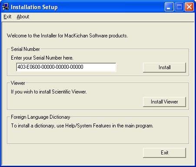The image size is (196, 167).
Task: Click the Exit button at the bottom of the window
Action: coord(164,153)
